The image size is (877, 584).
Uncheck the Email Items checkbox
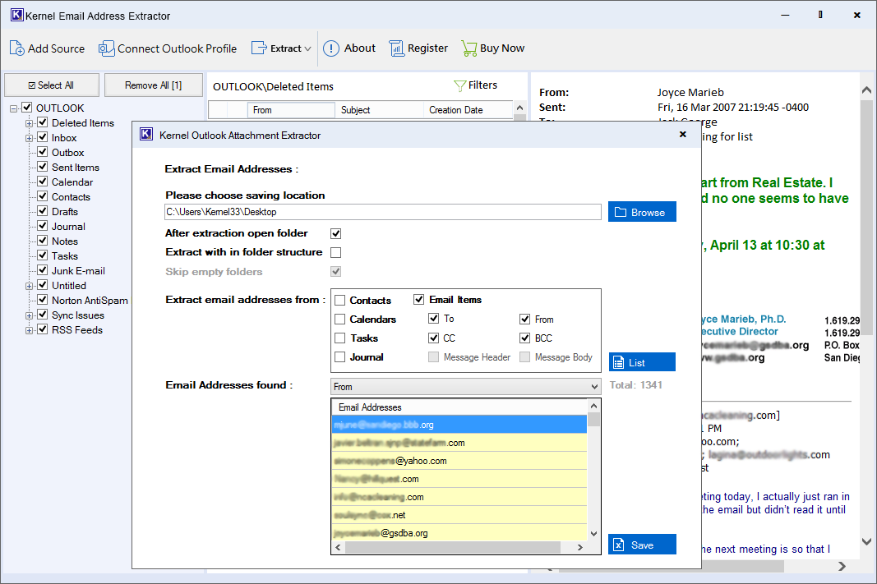(x=418, y=300)
